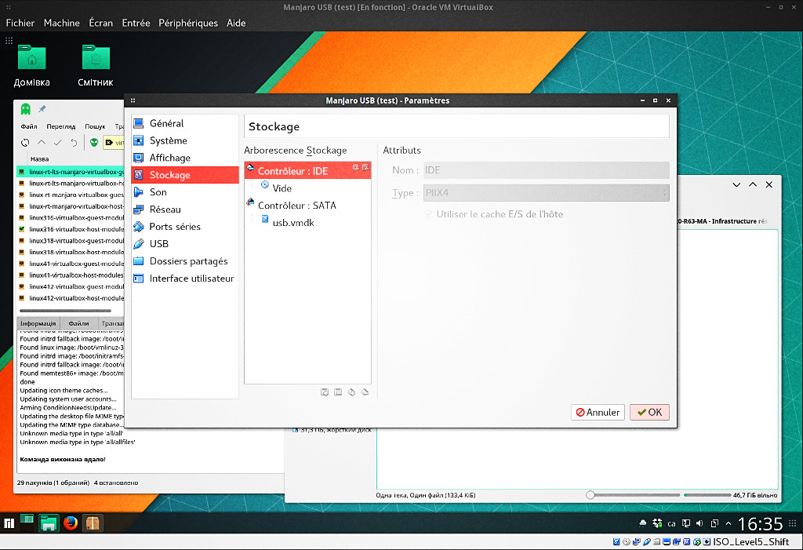Launch Firefox from the taskbar
This screenshot has width=803, height=550.
pos(71,523)
